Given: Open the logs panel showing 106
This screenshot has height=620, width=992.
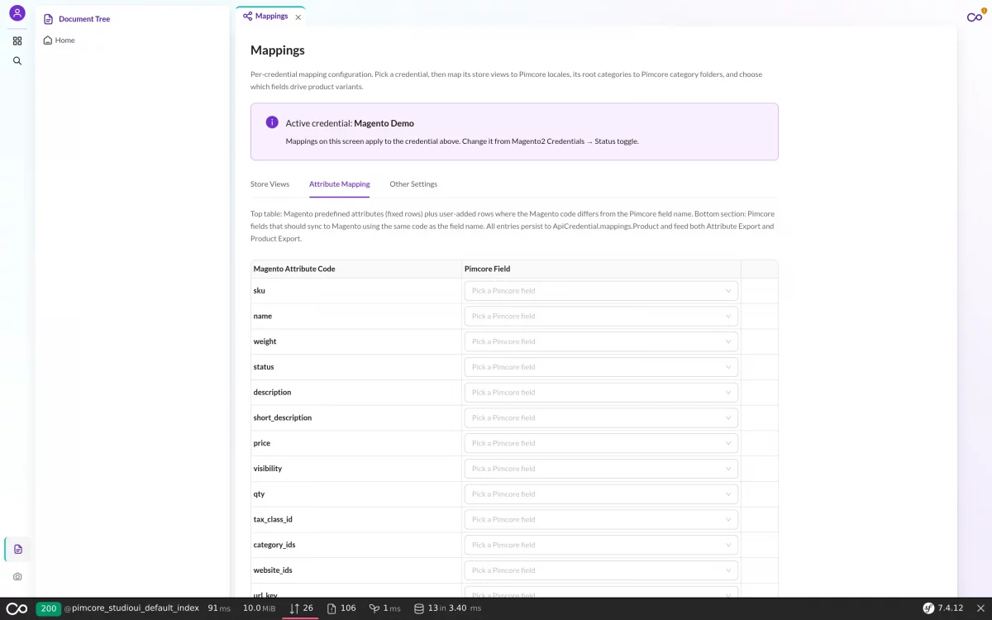Looking at the screenshot, I should coord(341,608).
